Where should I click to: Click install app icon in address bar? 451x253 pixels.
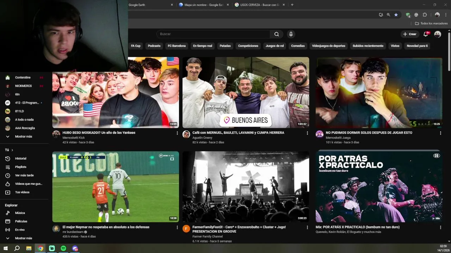pos(381,15)
